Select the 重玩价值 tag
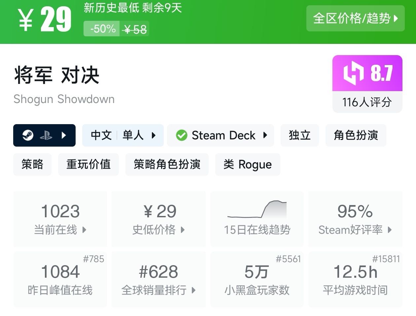This screenshot has height=316, width=416. [88, 164]
